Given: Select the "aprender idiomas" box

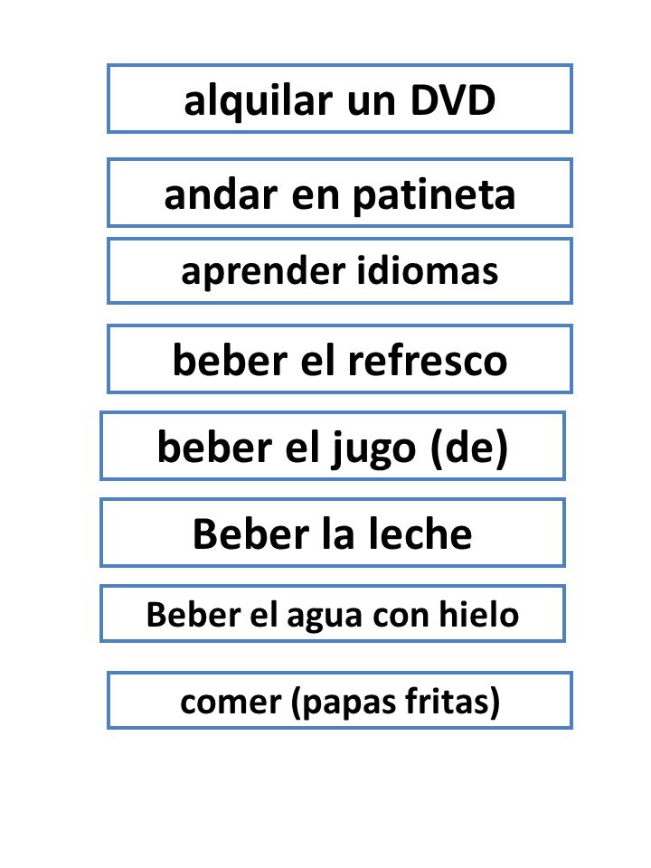Looking at the screenshot, I should coord(339,270).
